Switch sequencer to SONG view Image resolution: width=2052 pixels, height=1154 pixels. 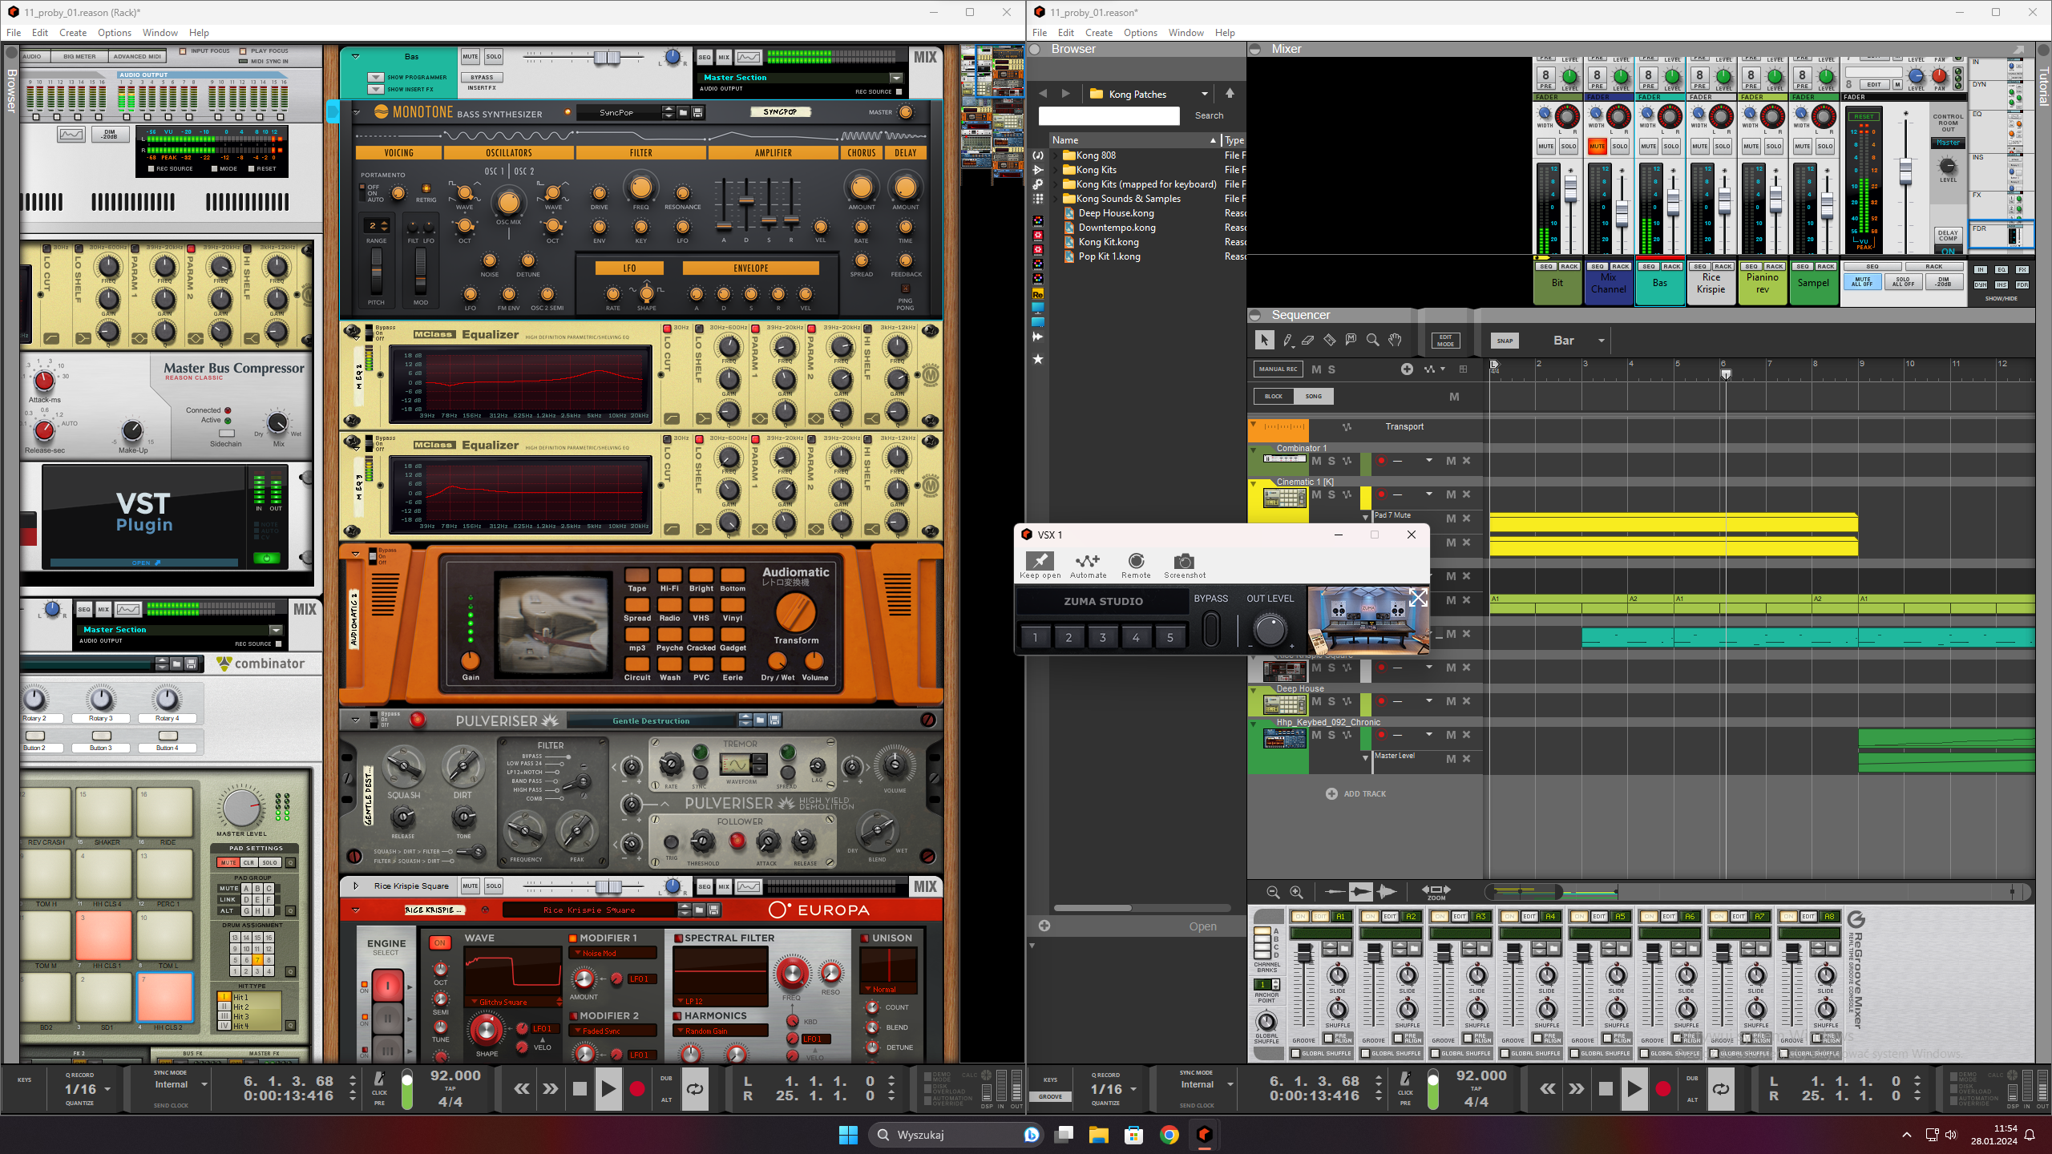point(1313,396)
